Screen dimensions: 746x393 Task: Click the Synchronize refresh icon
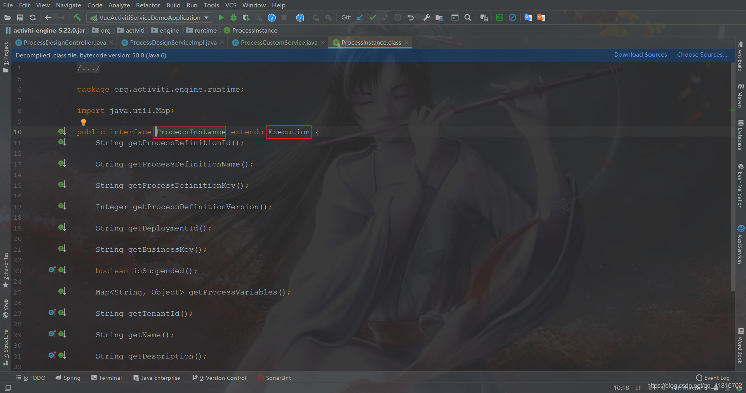(33, 17)
